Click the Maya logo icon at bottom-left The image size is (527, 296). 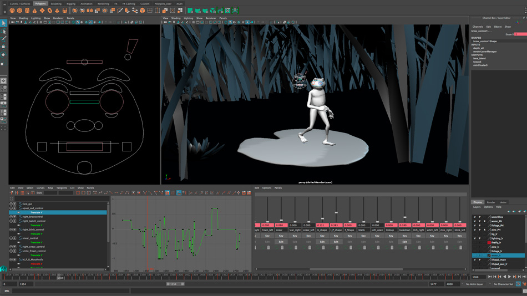click(4, 269)
